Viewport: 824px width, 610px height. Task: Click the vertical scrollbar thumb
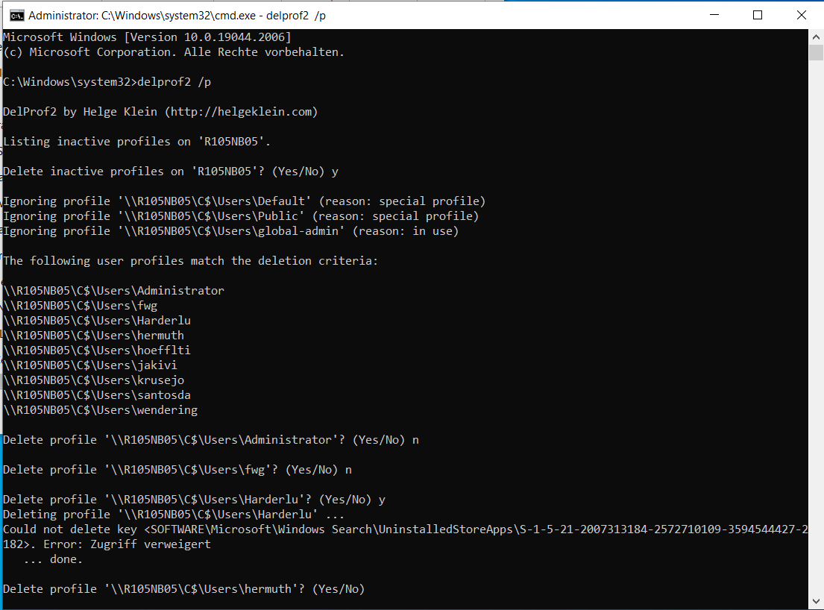tap(816, 52)
